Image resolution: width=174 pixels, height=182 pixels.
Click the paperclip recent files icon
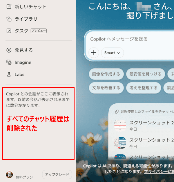coord(117,112)
